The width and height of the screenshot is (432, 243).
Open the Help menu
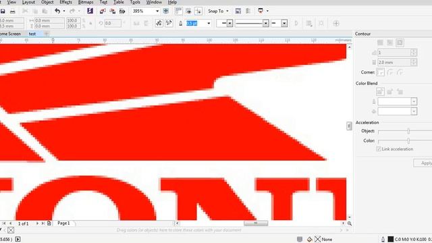[x=173, y=2]
